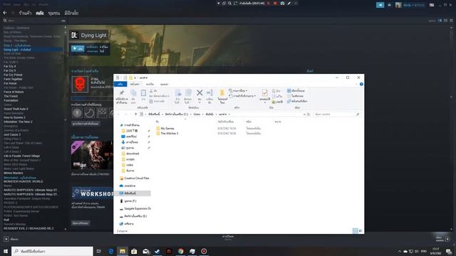Screen dimensions: 456x256
Task: Select Far Cry 4 in the Steam library
Action: 9,66
